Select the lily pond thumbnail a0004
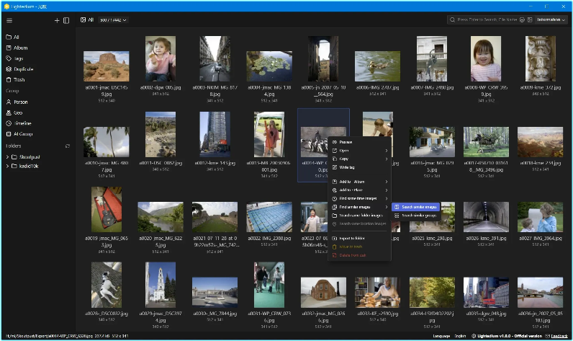 pos(269,66)
